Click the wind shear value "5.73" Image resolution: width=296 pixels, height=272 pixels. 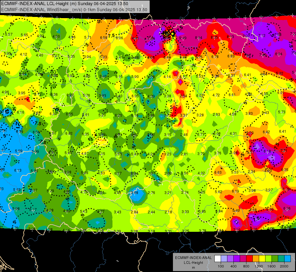click(282, 112)
